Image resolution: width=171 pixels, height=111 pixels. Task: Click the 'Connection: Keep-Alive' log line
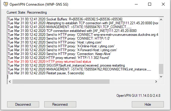coord(59,54)
